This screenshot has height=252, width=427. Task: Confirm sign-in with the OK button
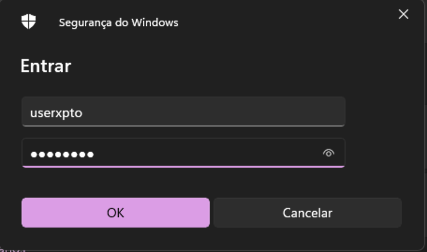pyautogui.click(x=115, y=213)
